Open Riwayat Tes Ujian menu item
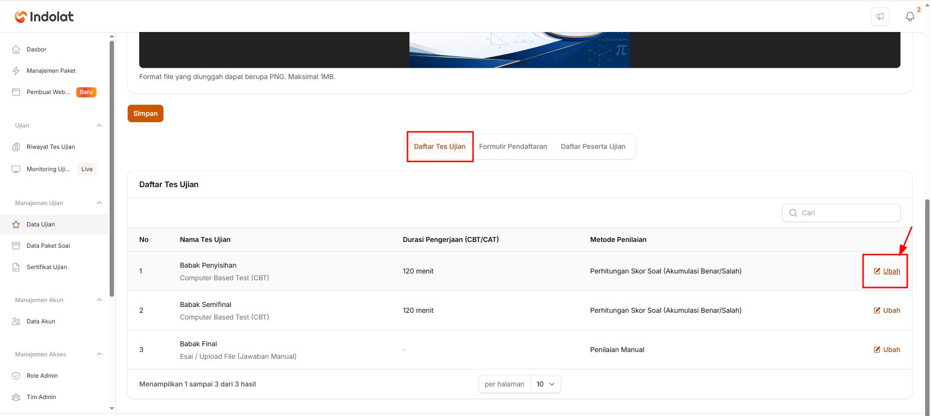The image size is (931, 416). click(54, 147)
